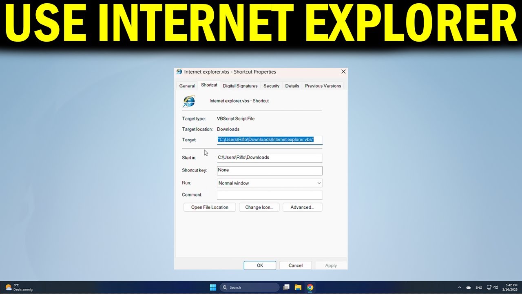
Task: Click the OneDrive cloud tray icon
Action: click(469, 287)
